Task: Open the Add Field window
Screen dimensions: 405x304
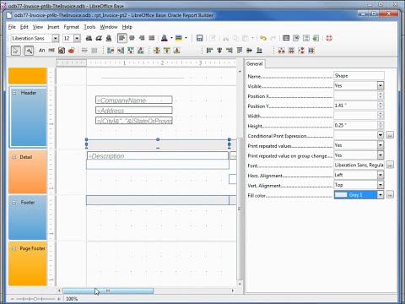Action: point(286,38)
